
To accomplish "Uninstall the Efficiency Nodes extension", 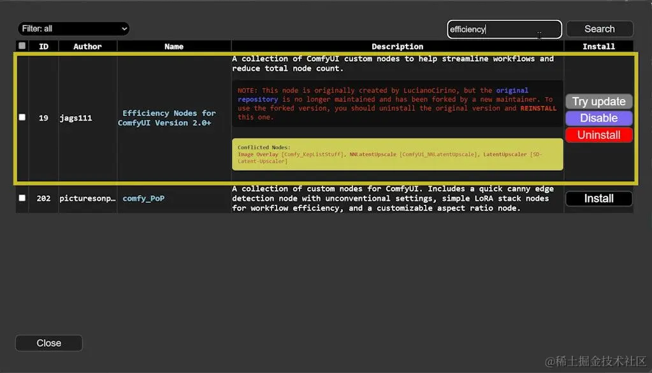I will pyautogui.click(x=598, y=135).
